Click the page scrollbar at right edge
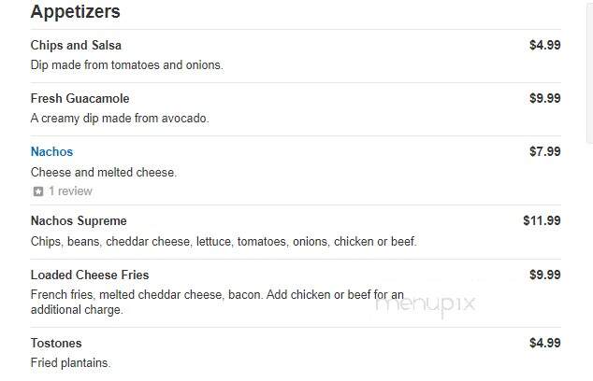Image resolution: width=593 pixels, height=381 pixels. coord(590,72)
